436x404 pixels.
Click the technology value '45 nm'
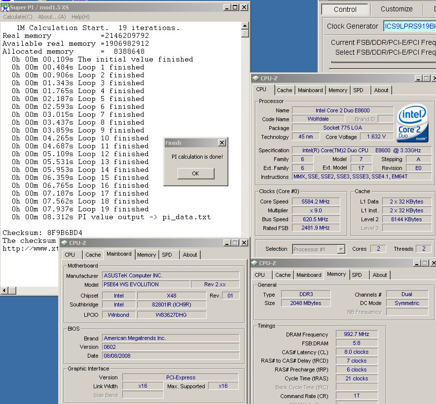pyautogui.click(x=306, y=136)
